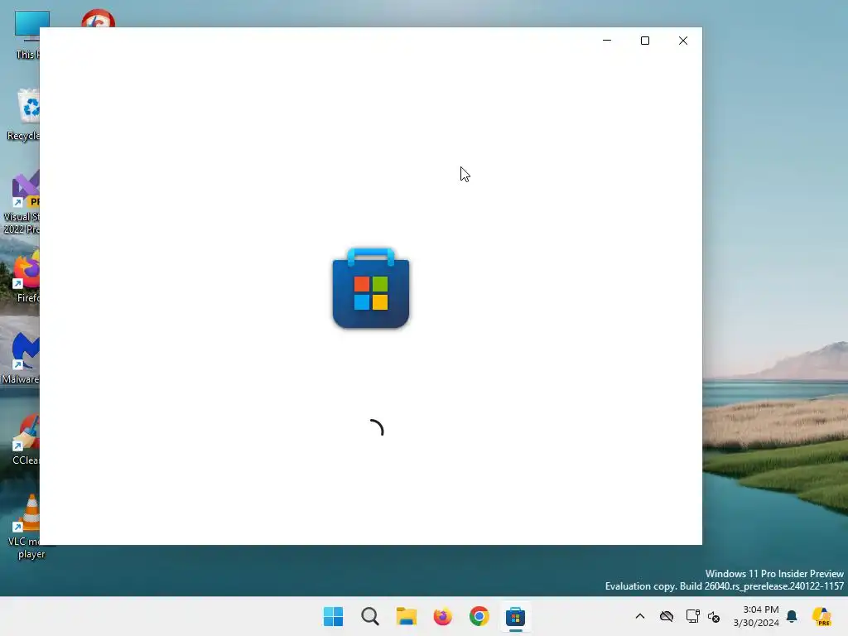Select the CCleaner desktop shortcut

26,439
